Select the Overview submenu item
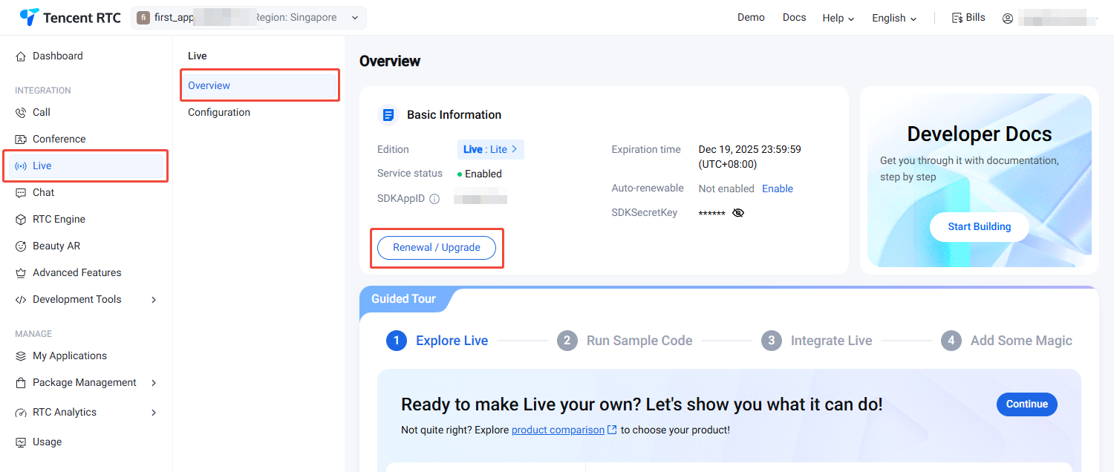 [259, 85]
